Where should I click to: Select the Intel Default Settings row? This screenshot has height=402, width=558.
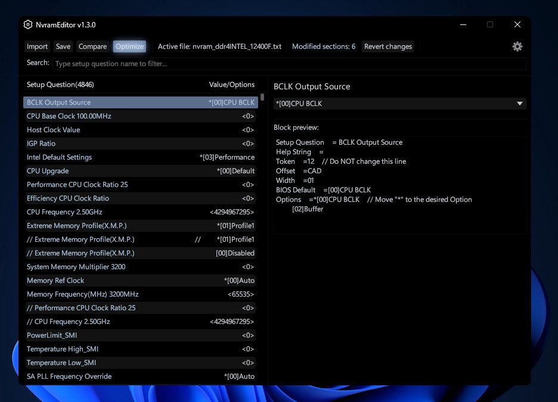pyautogui.click(x=141, y=157)
